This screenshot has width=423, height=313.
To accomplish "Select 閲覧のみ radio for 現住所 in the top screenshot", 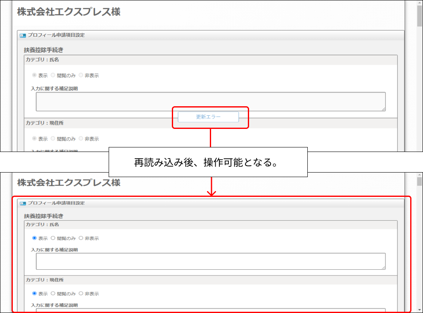I will pos(53,138).
